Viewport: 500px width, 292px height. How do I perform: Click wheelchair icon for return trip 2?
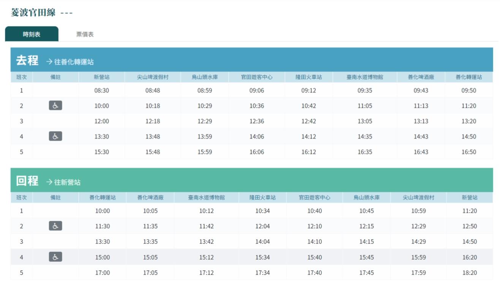coord(55,226)
